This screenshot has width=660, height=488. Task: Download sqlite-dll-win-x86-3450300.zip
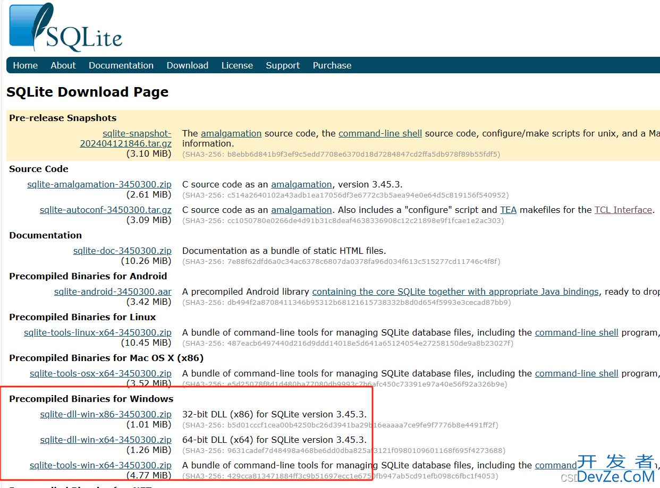(x=106, y=414)
